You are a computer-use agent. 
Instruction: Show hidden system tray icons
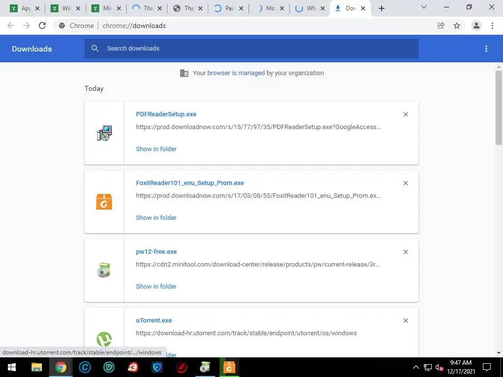tap(416, 367)
